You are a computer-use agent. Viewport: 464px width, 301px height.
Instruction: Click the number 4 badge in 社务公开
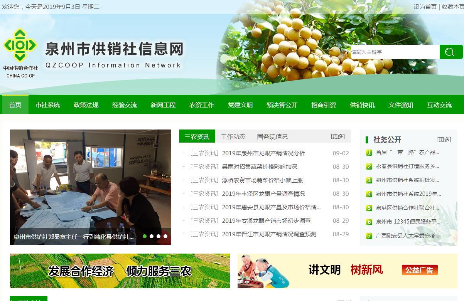pos(369,194)
